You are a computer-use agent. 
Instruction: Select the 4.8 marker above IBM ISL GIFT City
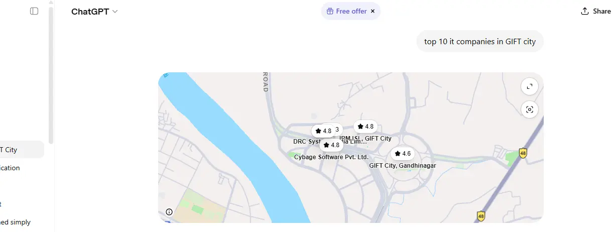click(365, 127)
